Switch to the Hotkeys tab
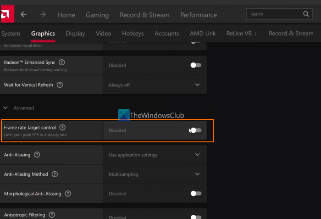This screenshot has width=321, height=219. pos(133,34)
